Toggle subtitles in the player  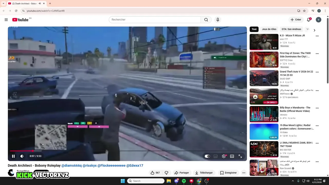[x=216, y=156]
